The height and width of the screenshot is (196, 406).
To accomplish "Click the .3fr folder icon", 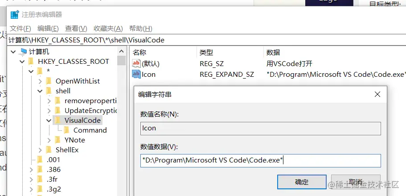I will (40, 179).
